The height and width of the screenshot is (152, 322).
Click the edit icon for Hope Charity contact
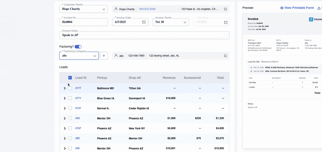225,9
